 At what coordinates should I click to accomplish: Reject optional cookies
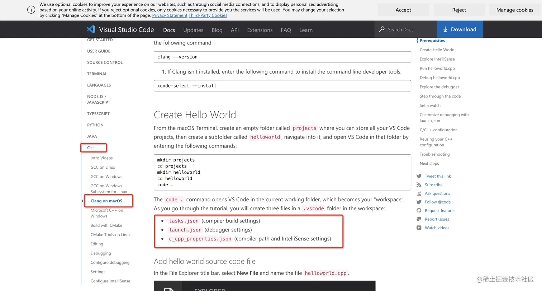459,10
